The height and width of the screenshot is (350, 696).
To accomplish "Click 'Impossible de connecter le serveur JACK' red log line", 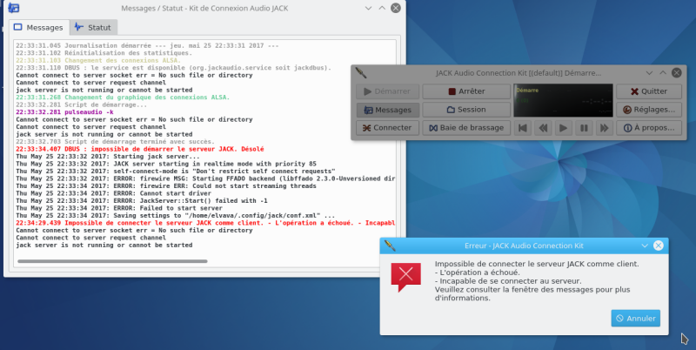I will pyautogui.click(x=205, y=223).
